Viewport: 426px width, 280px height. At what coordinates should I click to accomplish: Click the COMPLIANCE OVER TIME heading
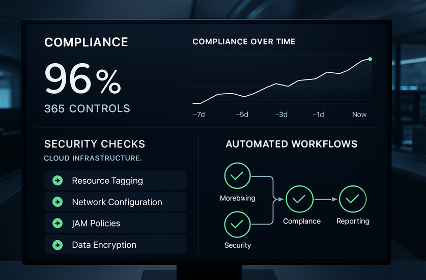pyautogui.click(x=244, y=42)
